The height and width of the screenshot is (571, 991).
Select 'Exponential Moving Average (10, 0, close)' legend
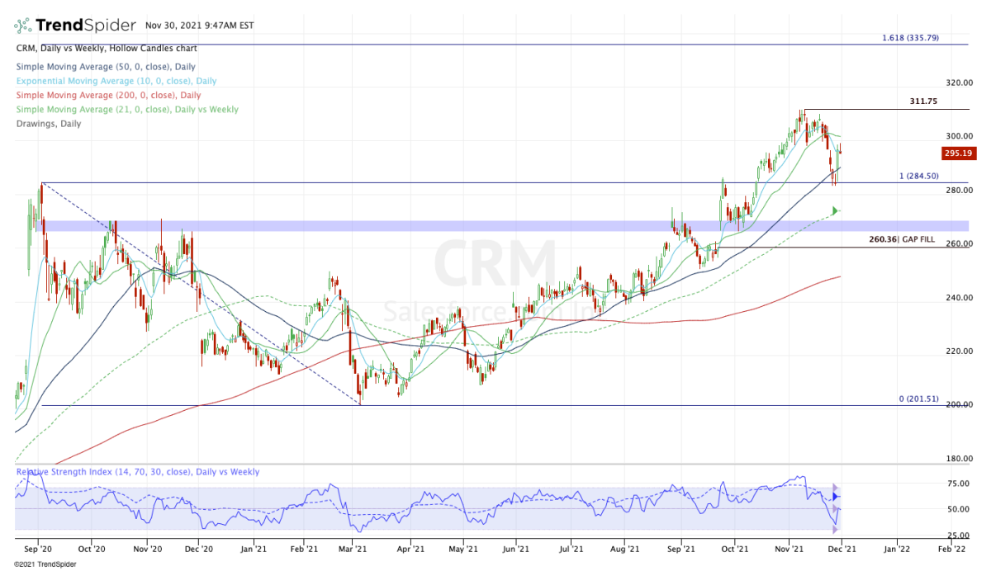(x=116, y=81)
